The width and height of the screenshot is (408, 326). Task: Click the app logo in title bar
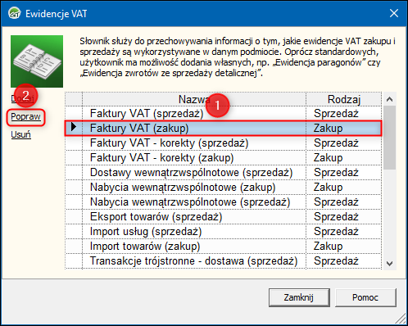(x=14, y=13)
